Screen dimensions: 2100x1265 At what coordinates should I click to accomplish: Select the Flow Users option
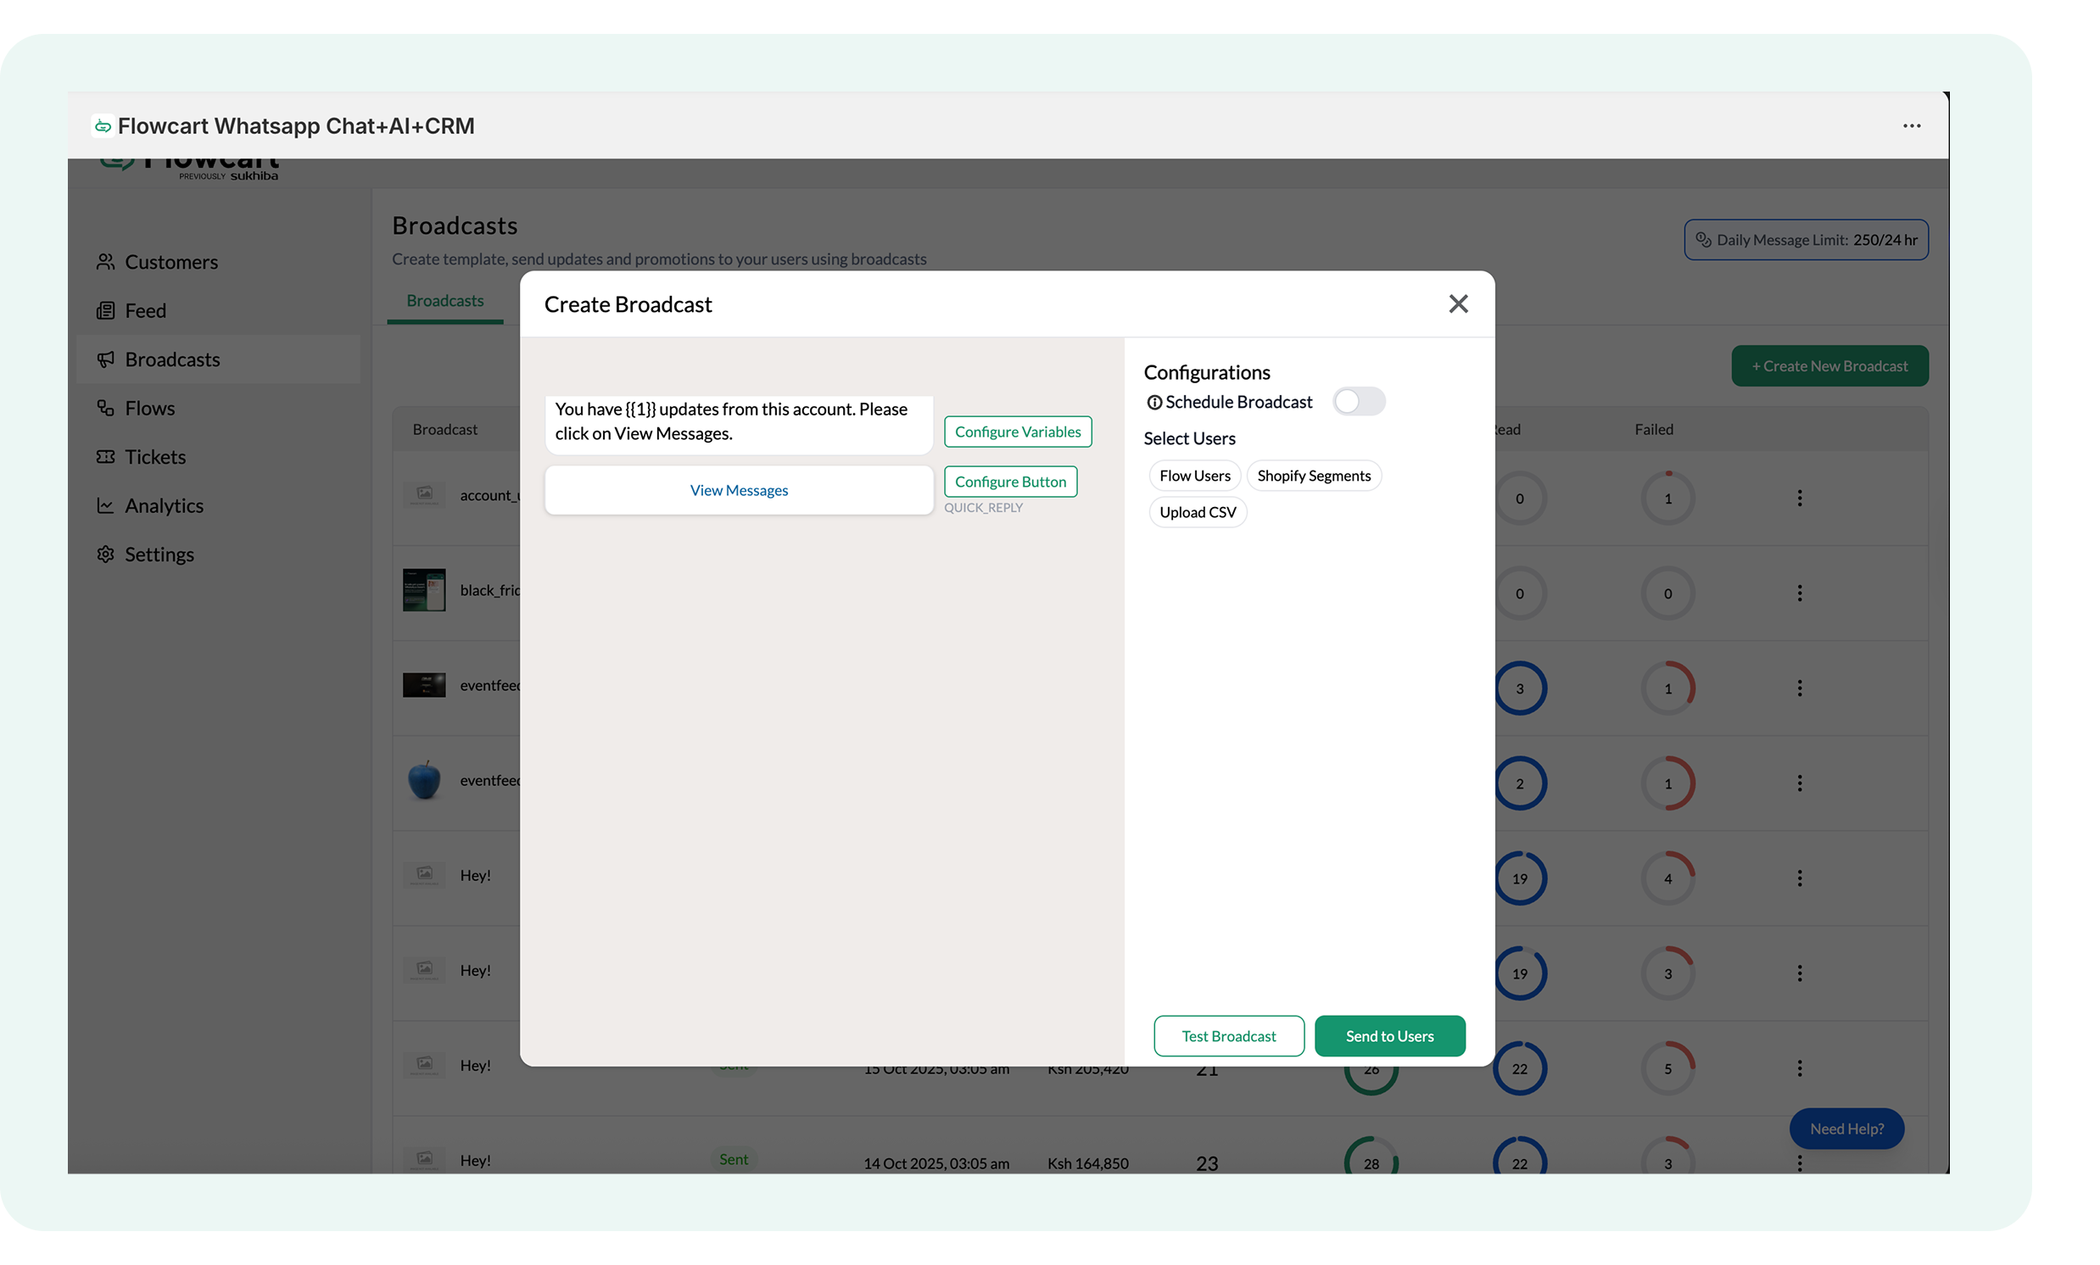pos(1194,476)
